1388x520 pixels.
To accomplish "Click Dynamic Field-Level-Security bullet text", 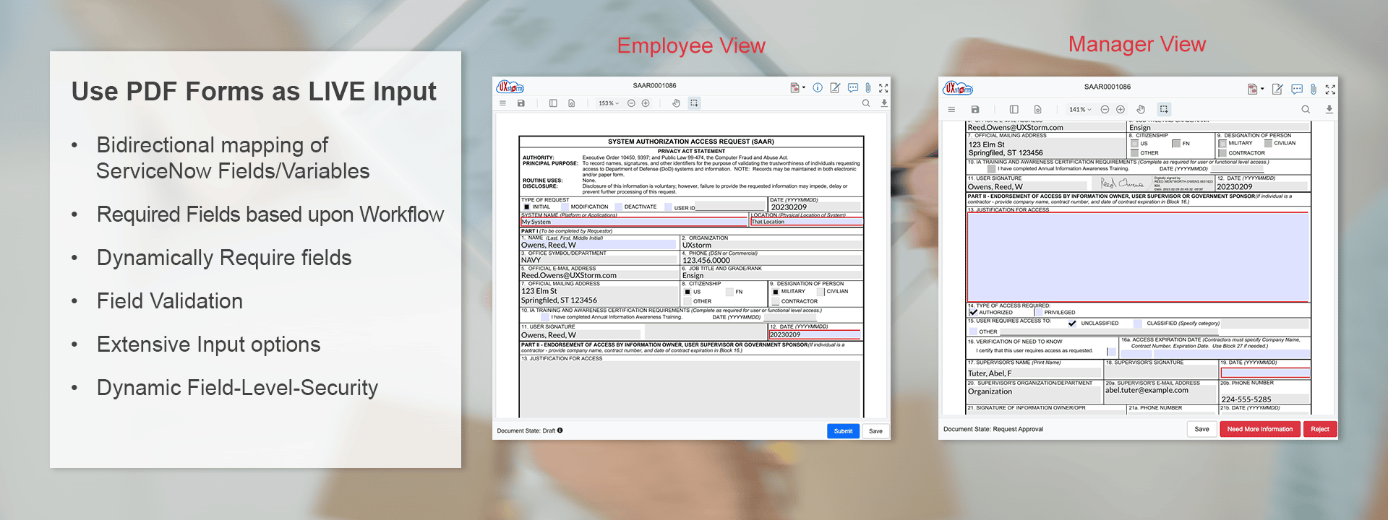I will (238, 388).
